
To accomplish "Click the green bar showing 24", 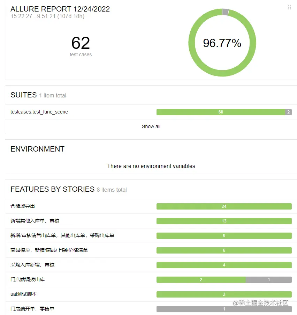I will pyautogui.click(x=224, y=206).
